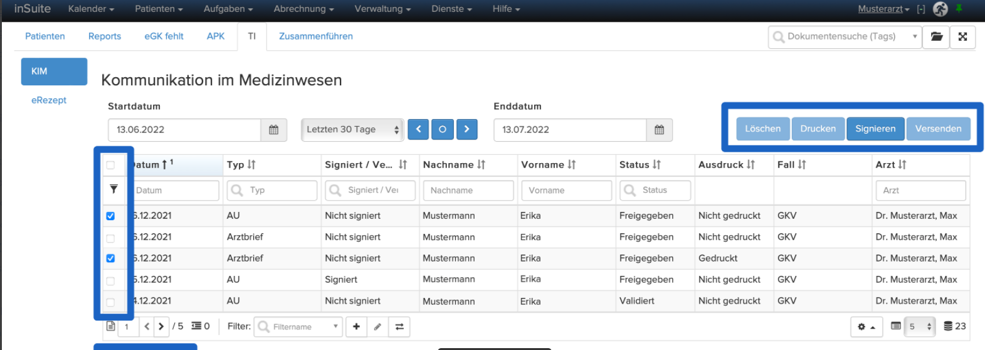Sort by Ausdruck column sort icon
This screenshot has height=350, width=985.
click(751, 164)
